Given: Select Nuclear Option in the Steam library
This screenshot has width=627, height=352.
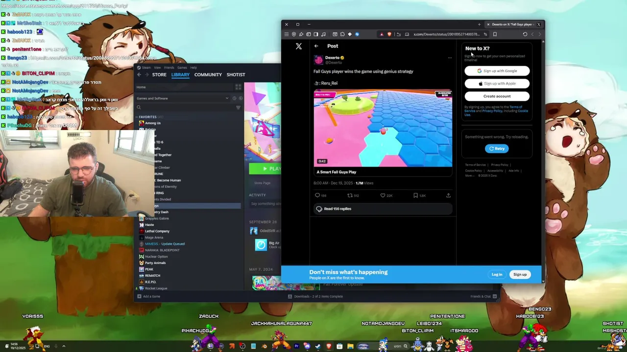Looking at the screenshot, I should tap(156, 257).
